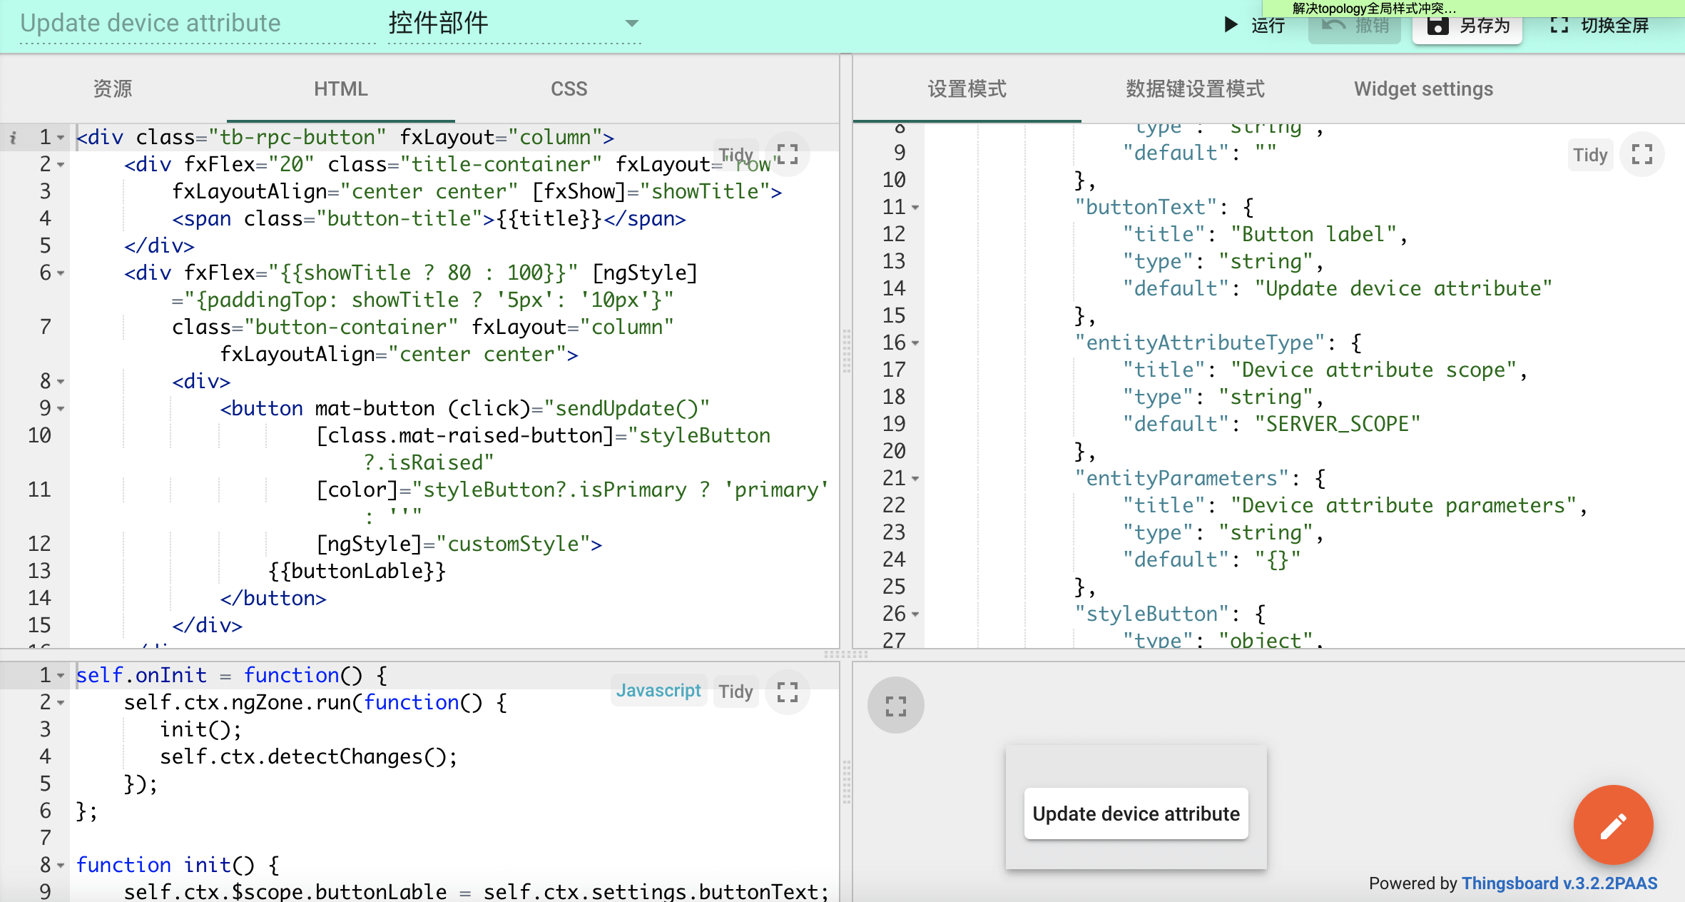Open the Thingsboard v.3.2.2PAAS link
The width and height of the screenshot is (1685, 902).
[x=1559, y=883]
